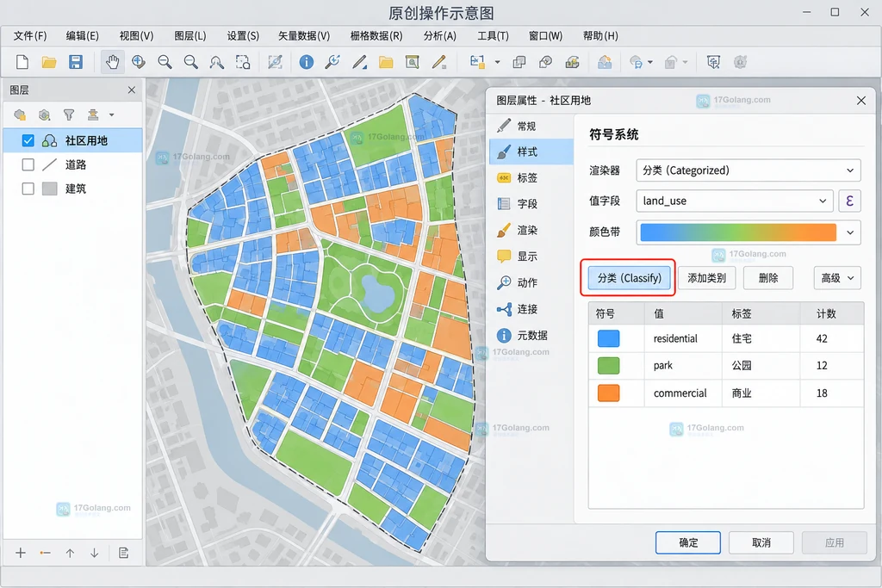This screenshot has height=588, width=882.
Task: Select the 商业 label cell
Action: [x=761, y=393]
